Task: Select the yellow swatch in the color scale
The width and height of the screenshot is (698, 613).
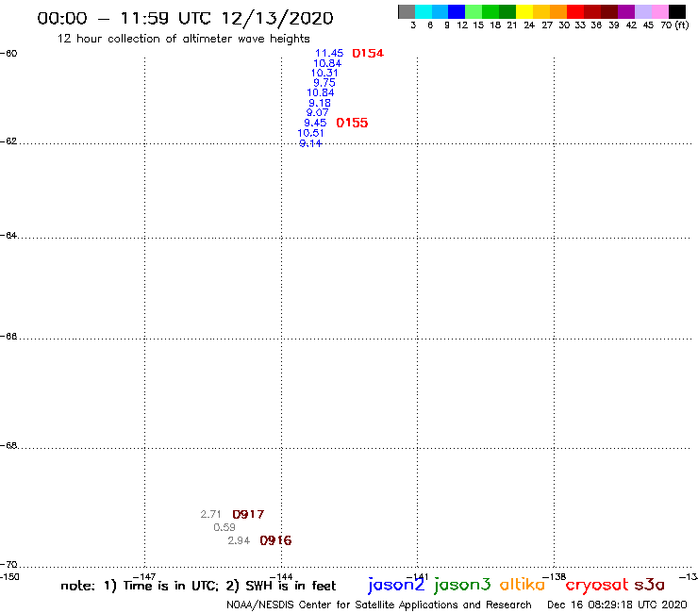Action: point(524,11)
